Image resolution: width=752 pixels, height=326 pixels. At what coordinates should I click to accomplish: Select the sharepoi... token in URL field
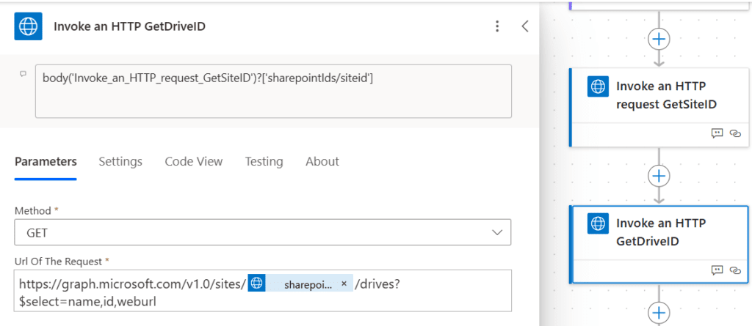pos(307,284)
